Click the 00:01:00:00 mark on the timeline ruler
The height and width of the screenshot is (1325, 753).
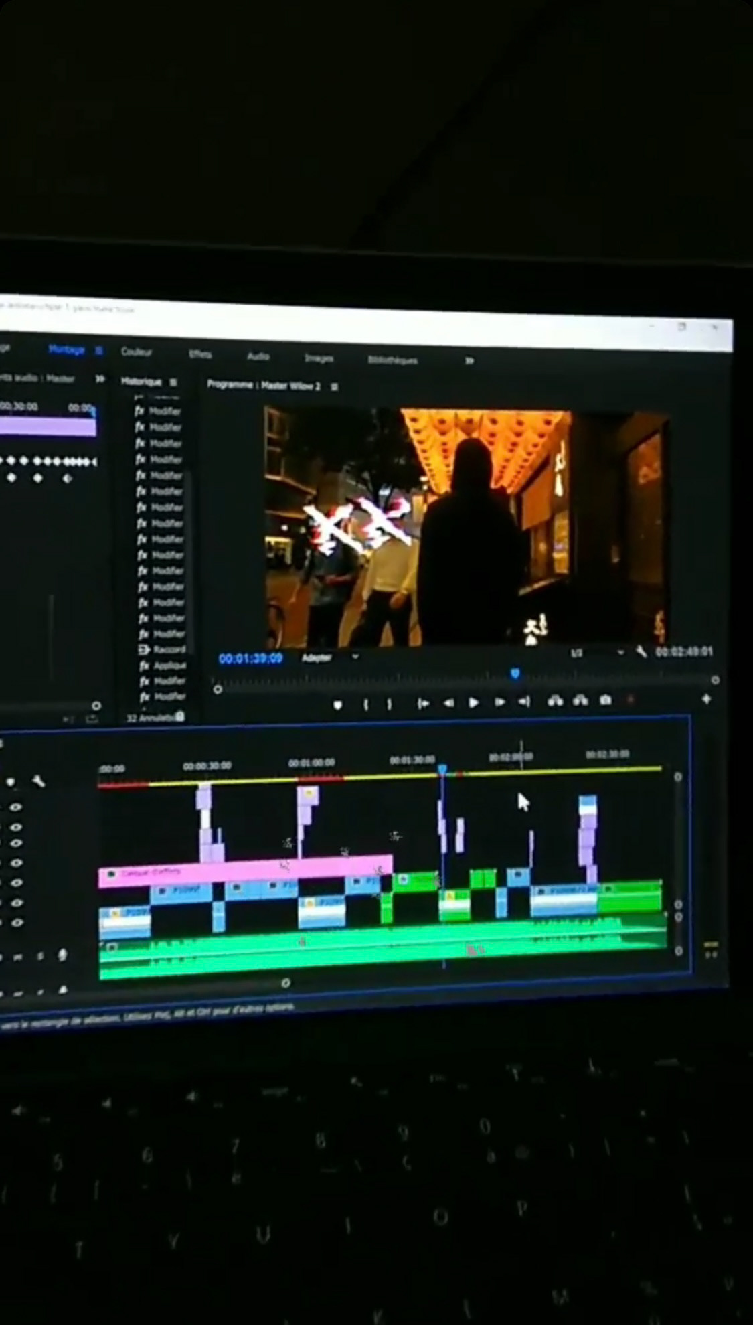coord(312,763)
